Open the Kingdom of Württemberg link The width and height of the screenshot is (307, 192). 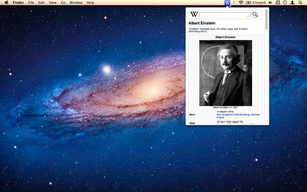(x=236, y=114)
